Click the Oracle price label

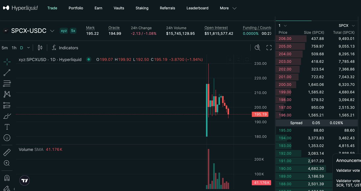[114, 28]
